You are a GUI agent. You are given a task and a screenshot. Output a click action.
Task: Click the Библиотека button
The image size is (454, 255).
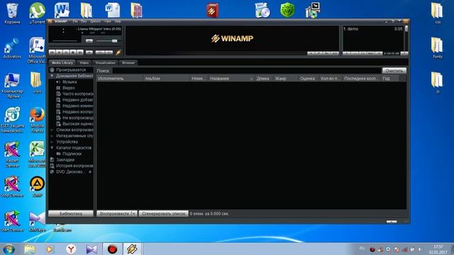[71, 214]
